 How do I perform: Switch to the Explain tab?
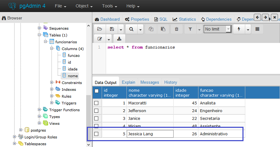pyautogui.click(x=128, y=82)
